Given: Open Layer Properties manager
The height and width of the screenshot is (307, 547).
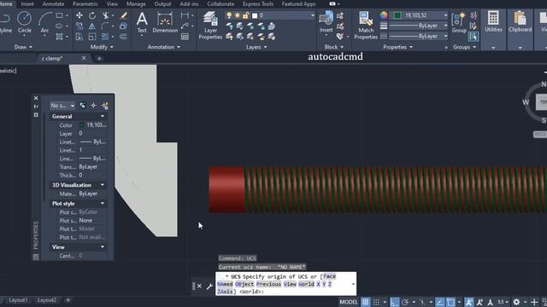Looking at the screenshot, I should tap(210, 26).
